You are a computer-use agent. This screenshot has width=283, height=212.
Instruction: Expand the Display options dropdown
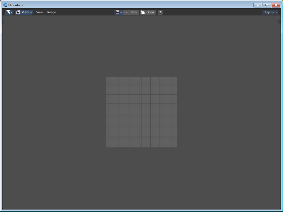(x=270, y=12)
